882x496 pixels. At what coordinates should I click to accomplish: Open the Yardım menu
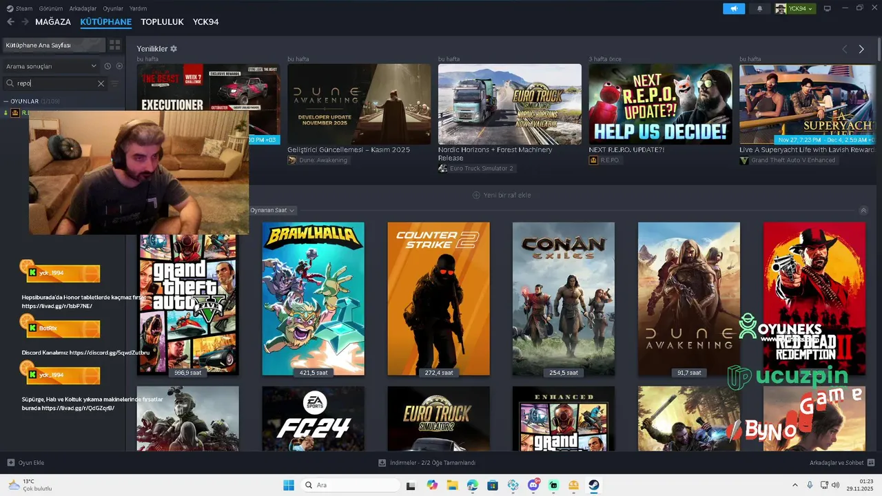[139, 8]
